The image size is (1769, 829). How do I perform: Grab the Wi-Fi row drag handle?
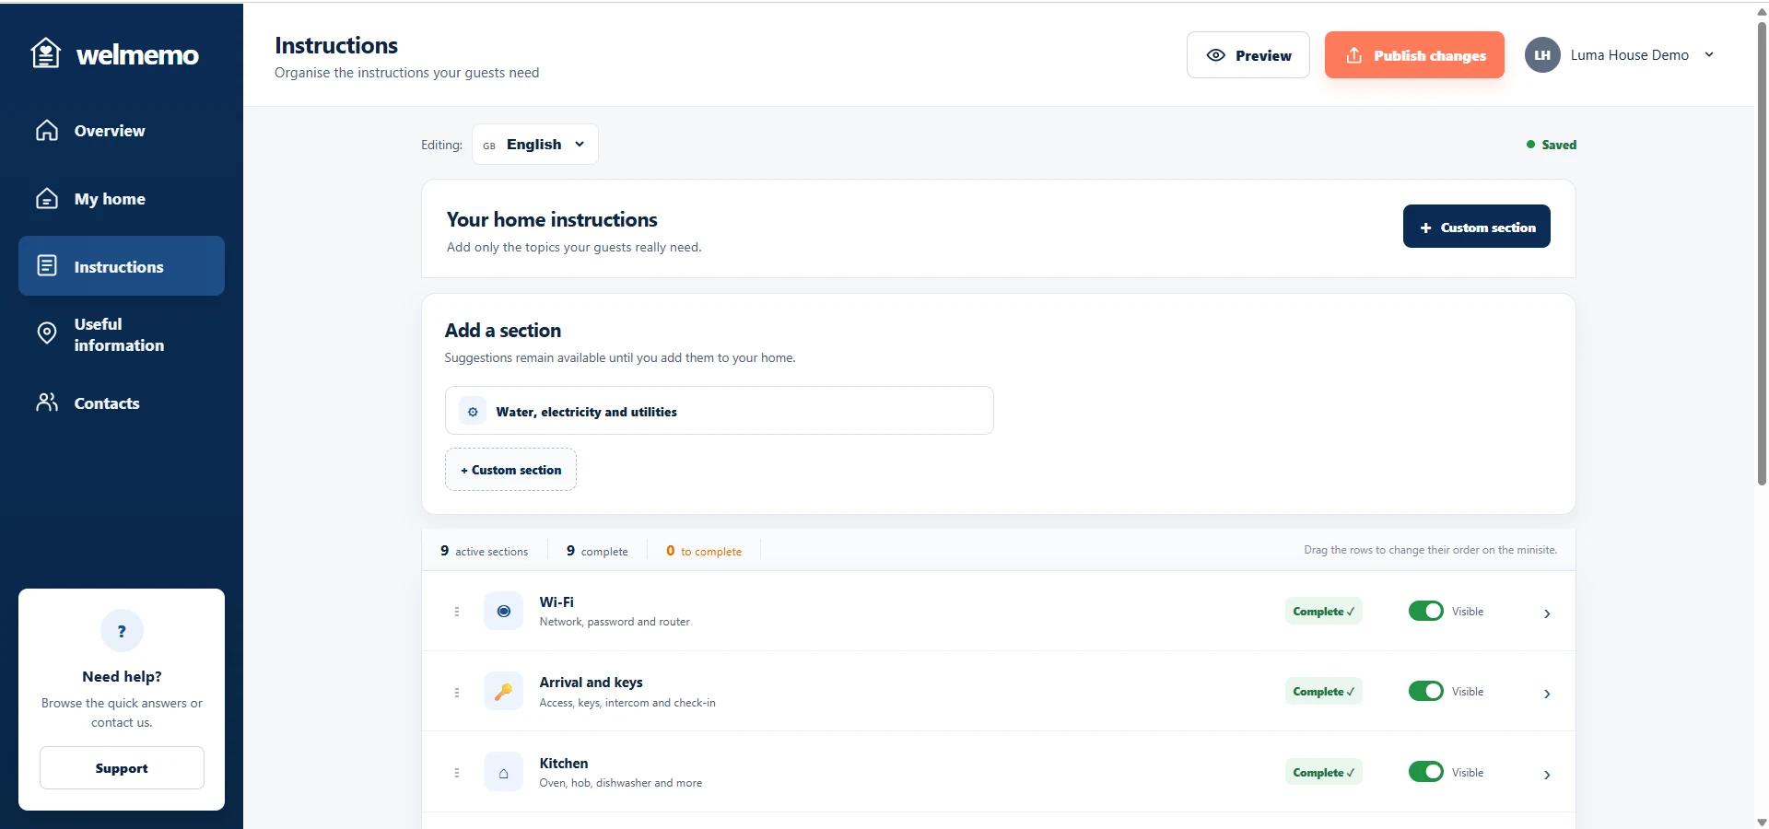tap(457, 612)
